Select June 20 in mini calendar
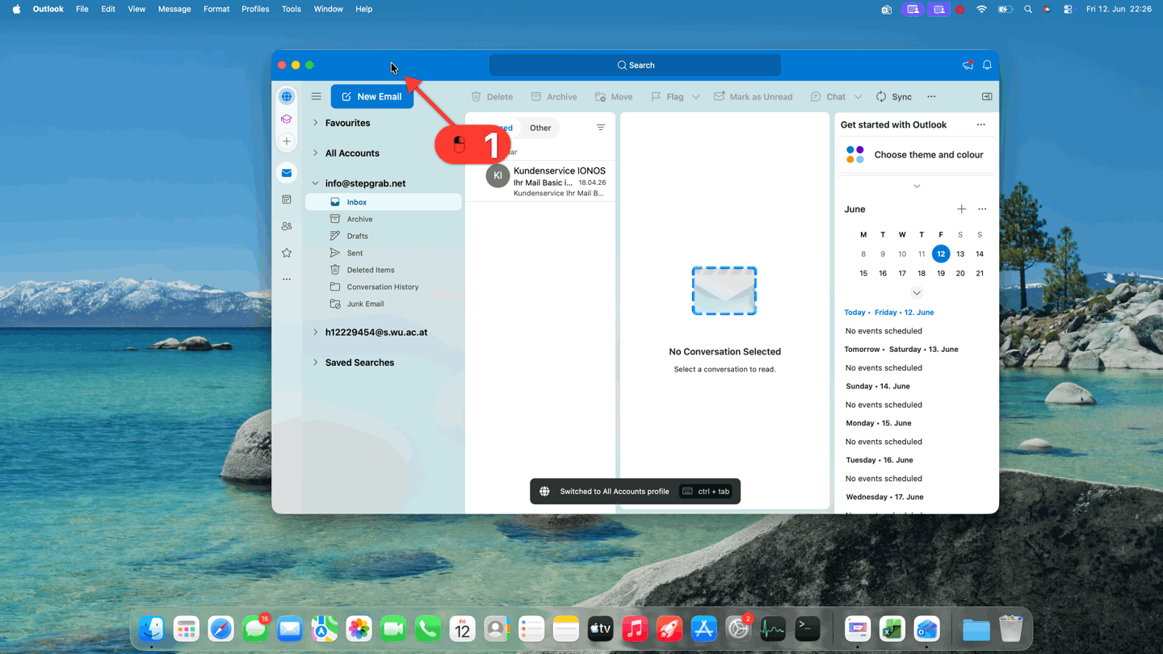This screenshot has width=1163, height=654. (960, 273)
